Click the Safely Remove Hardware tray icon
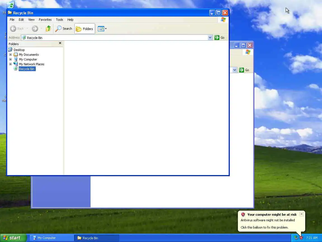The height and width of the screenshot is (242, 322). [x=296, y=238]
